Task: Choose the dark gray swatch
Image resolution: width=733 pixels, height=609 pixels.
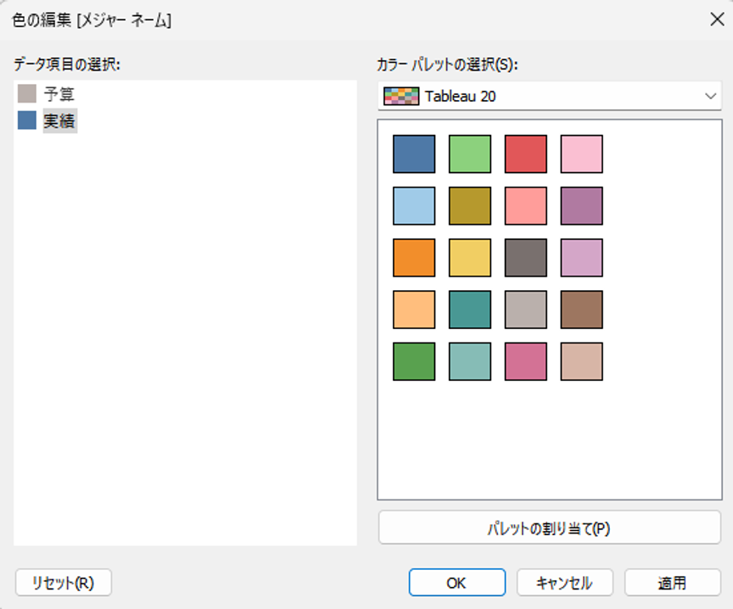Action: click(526, 258)
